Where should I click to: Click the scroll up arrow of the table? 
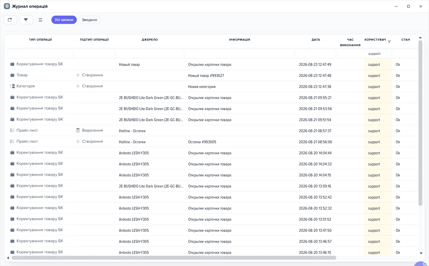(420, 38)
